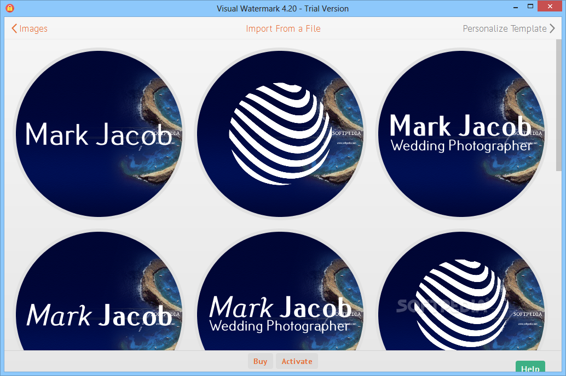The image size is (566, 376).
Task: Choose bottom-row italic Wedding Photographer template
Action: (280, 291)
